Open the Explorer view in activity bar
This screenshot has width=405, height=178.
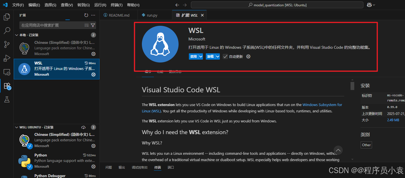[7, 17]
